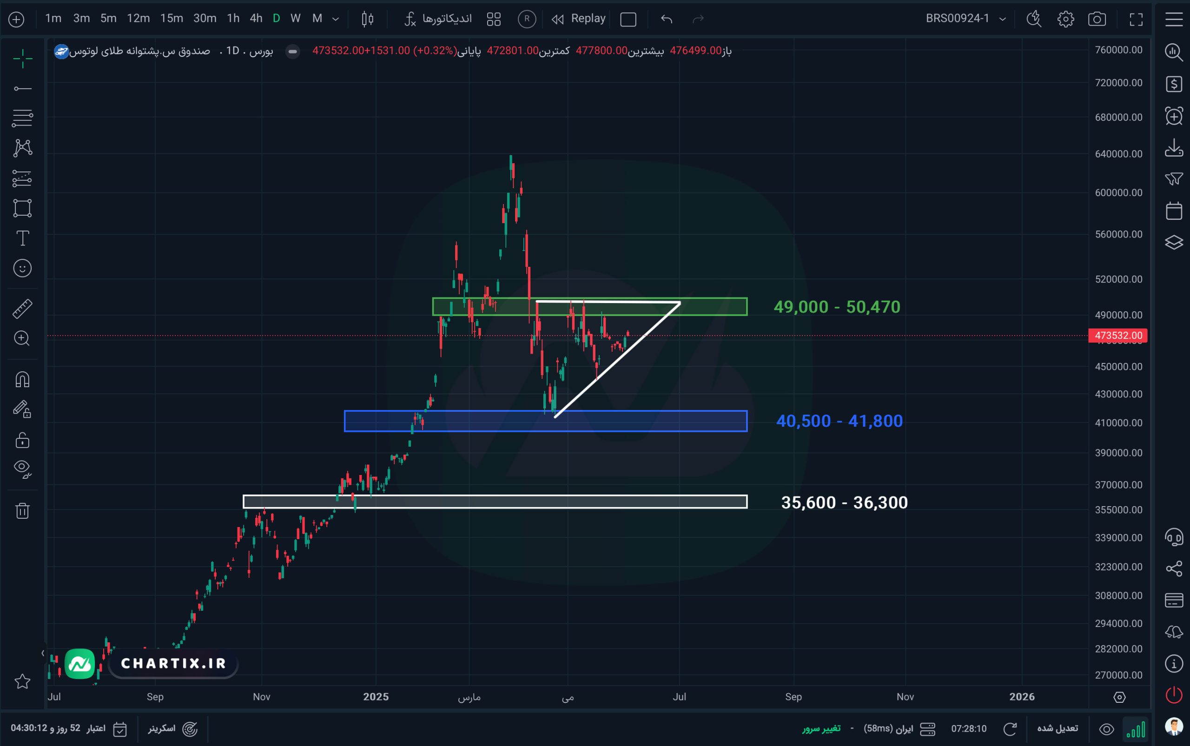Viewport: 1190px width, 746px height.
Task: Expand the collapsed left panel chevron
Action: pos(43,653)
